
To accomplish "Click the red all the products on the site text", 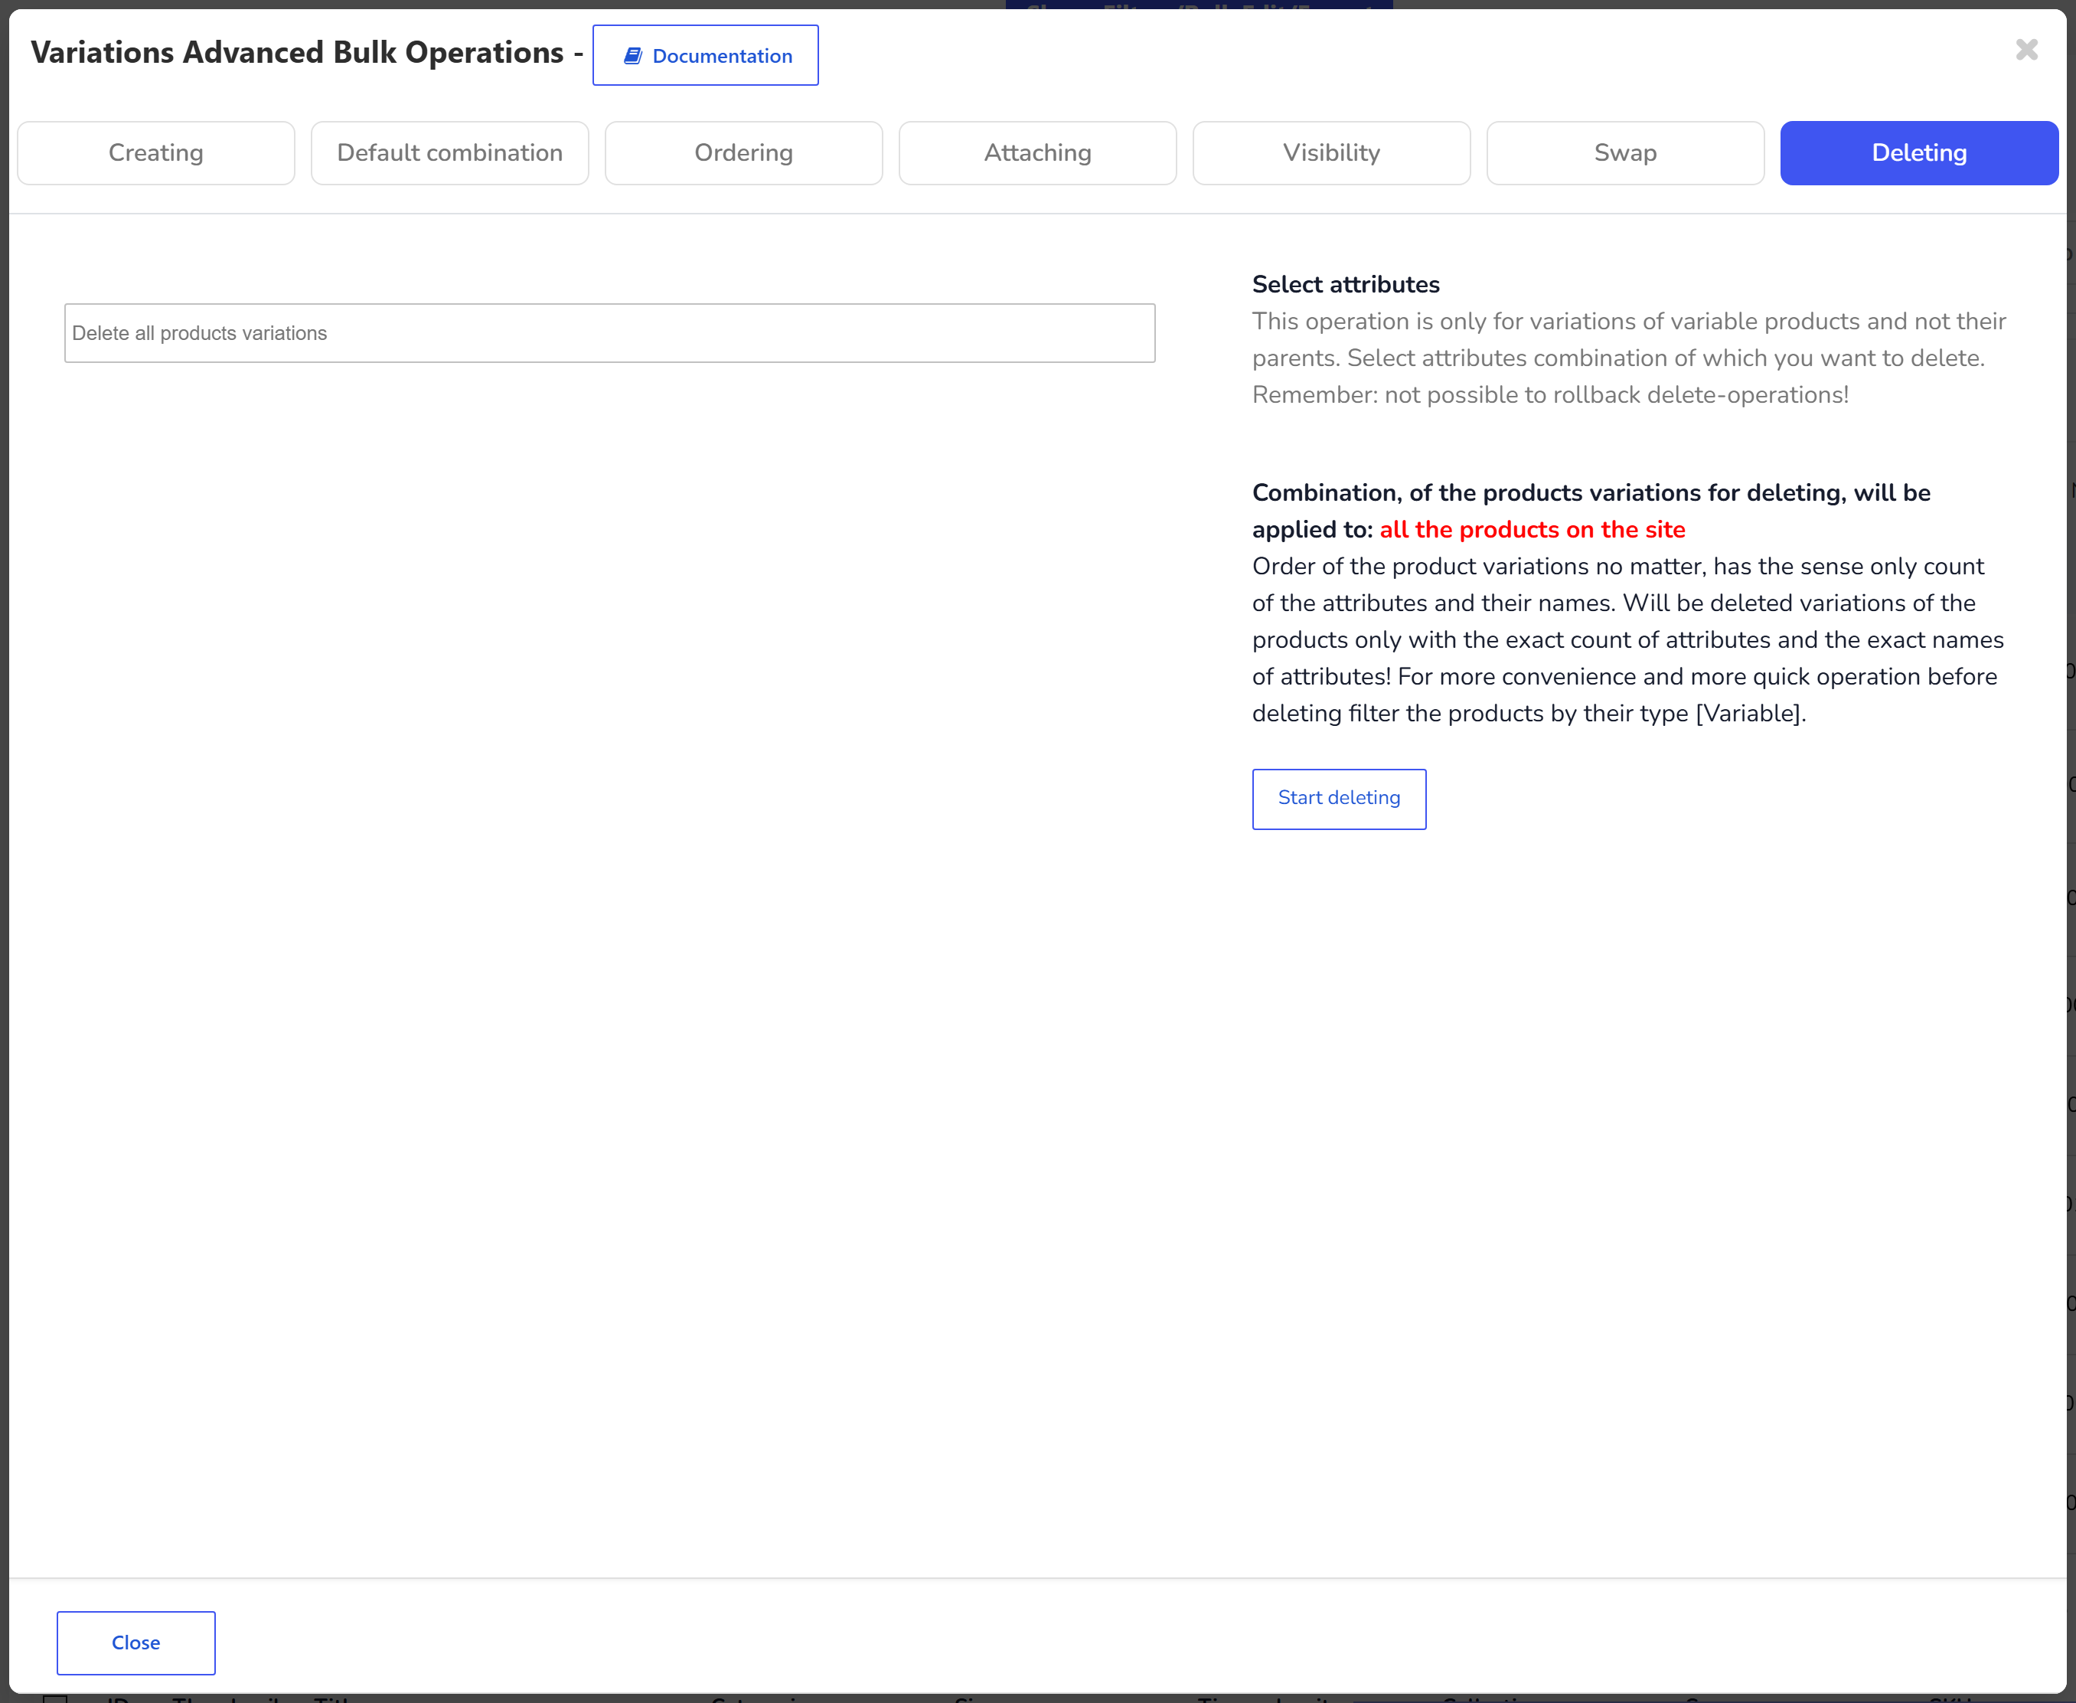I will pyautogui.click(x=1532, y=530).
